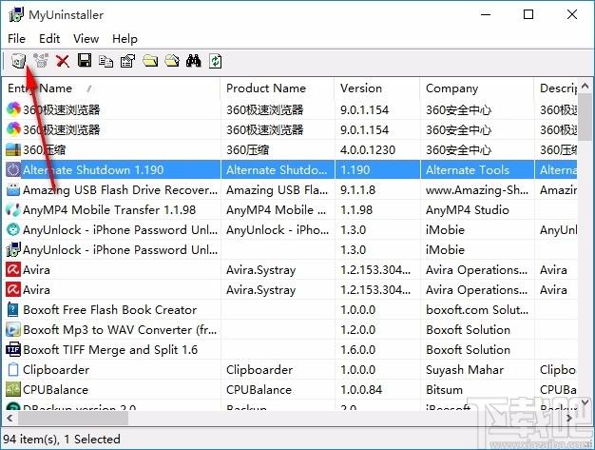This screenshot has width=595, height=450.
Task: Click the AnyMP4 Mobile Transfer icon
Action: tap(13, 209)
